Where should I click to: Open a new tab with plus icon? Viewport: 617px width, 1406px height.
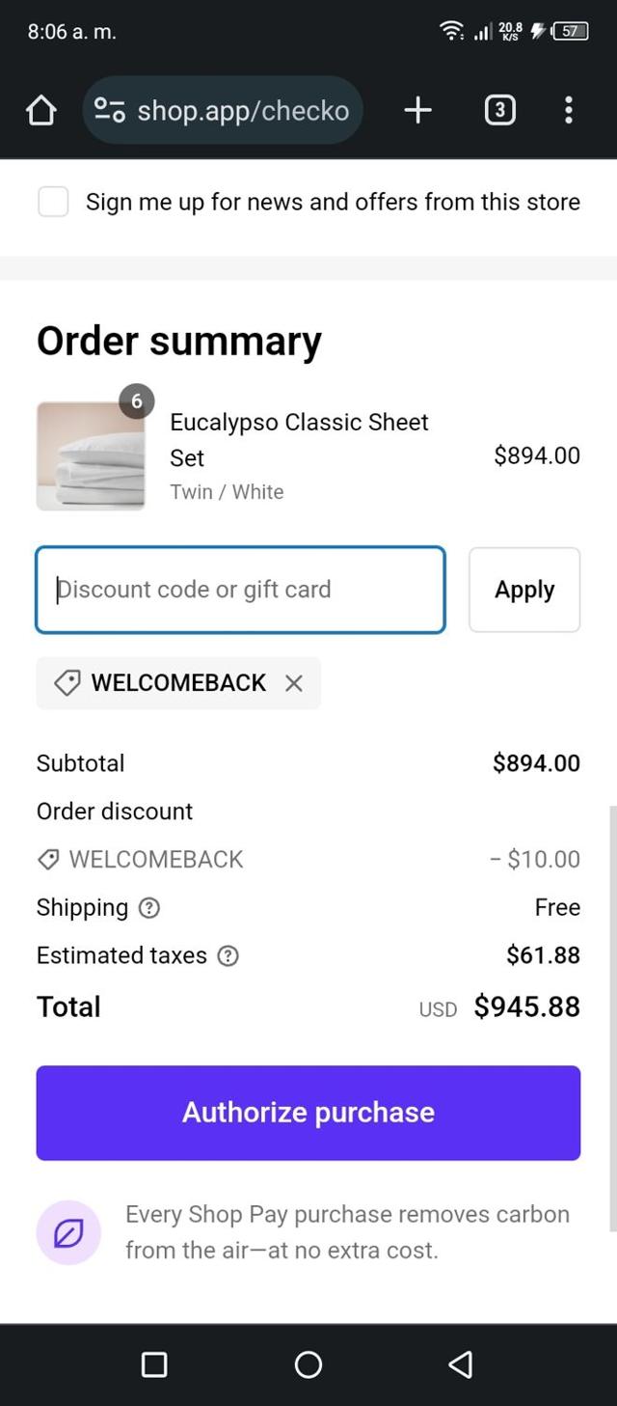point(417,111)
